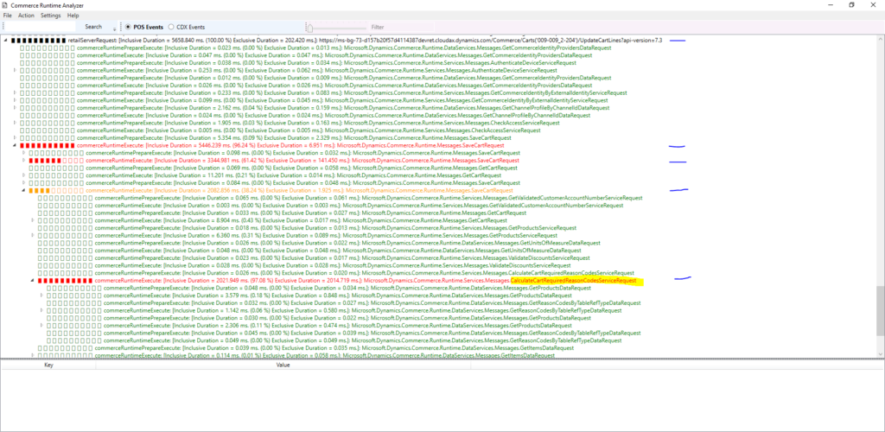Expand the 6.360 ms GetProductsServiceRequest node
The height and width of the screenshot is (432, 885).
pyautogui.click(x=34, y=235)
